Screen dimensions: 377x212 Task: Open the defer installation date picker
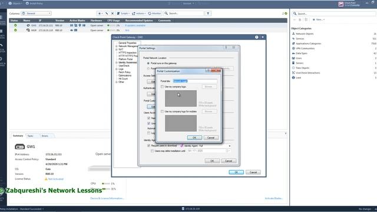tap(228, 151)
